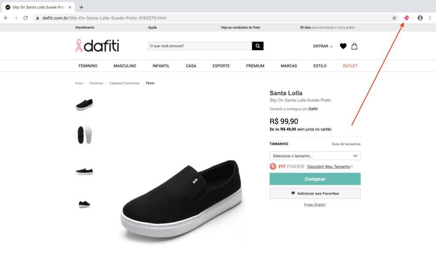Expand the ENTRAR account dropdown

coord(323,46)
